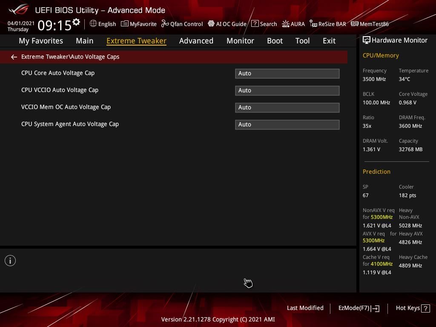Select the Extreme Tweaker tab
Image resolution: width=436 pixels, height=327 pixels.
tap(136, 41)
